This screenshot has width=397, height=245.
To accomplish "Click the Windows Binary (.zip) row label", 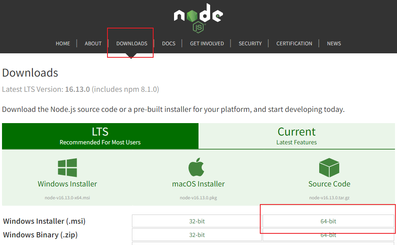I will (40, 235).
